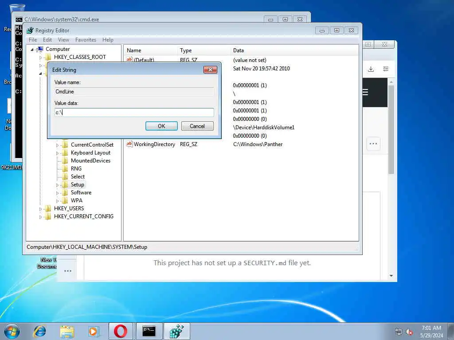
Task: Select the HKEY_USERS folder icon
Action: (x=48, y=208)
